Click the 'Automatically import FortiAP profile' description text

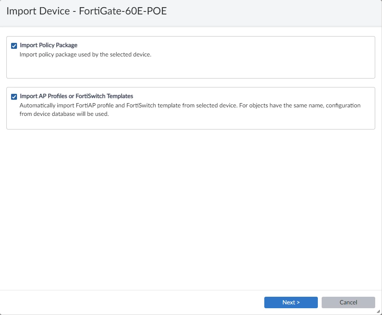[x=190, y=110]
